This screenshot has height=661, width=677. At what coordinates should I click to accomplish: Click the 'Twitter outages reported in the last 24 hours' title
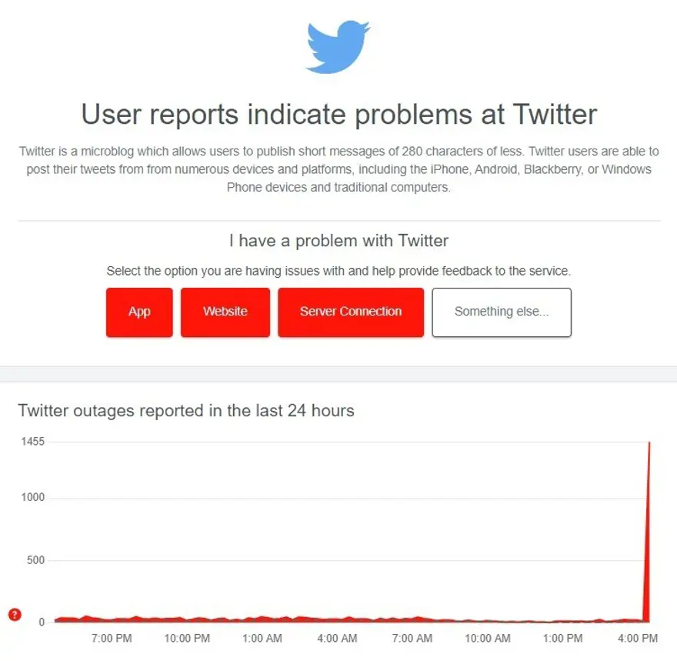186,411
